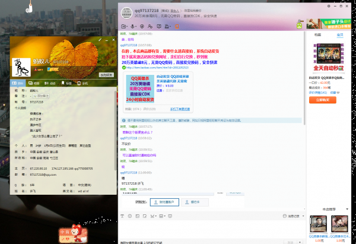356x244 pixels.
Task: Click the circular target icon in chat toolbar
Action: tap(142, 27)
